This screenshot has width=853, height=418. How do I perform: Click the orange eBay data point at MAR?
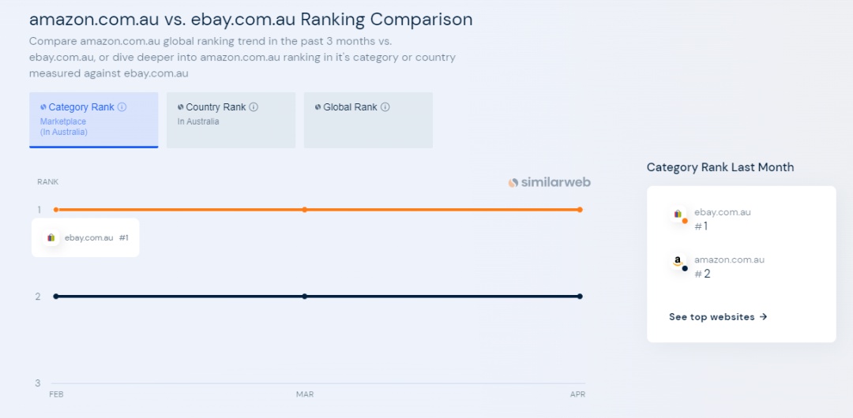point(305,209)
